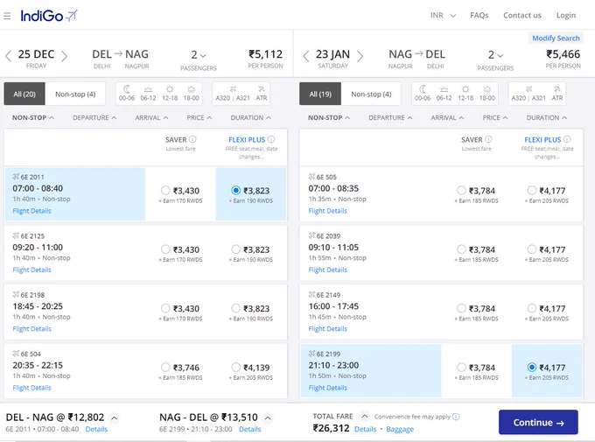
Task: Expand the Total Fare breakdown chevron
Action: (364, 416)
